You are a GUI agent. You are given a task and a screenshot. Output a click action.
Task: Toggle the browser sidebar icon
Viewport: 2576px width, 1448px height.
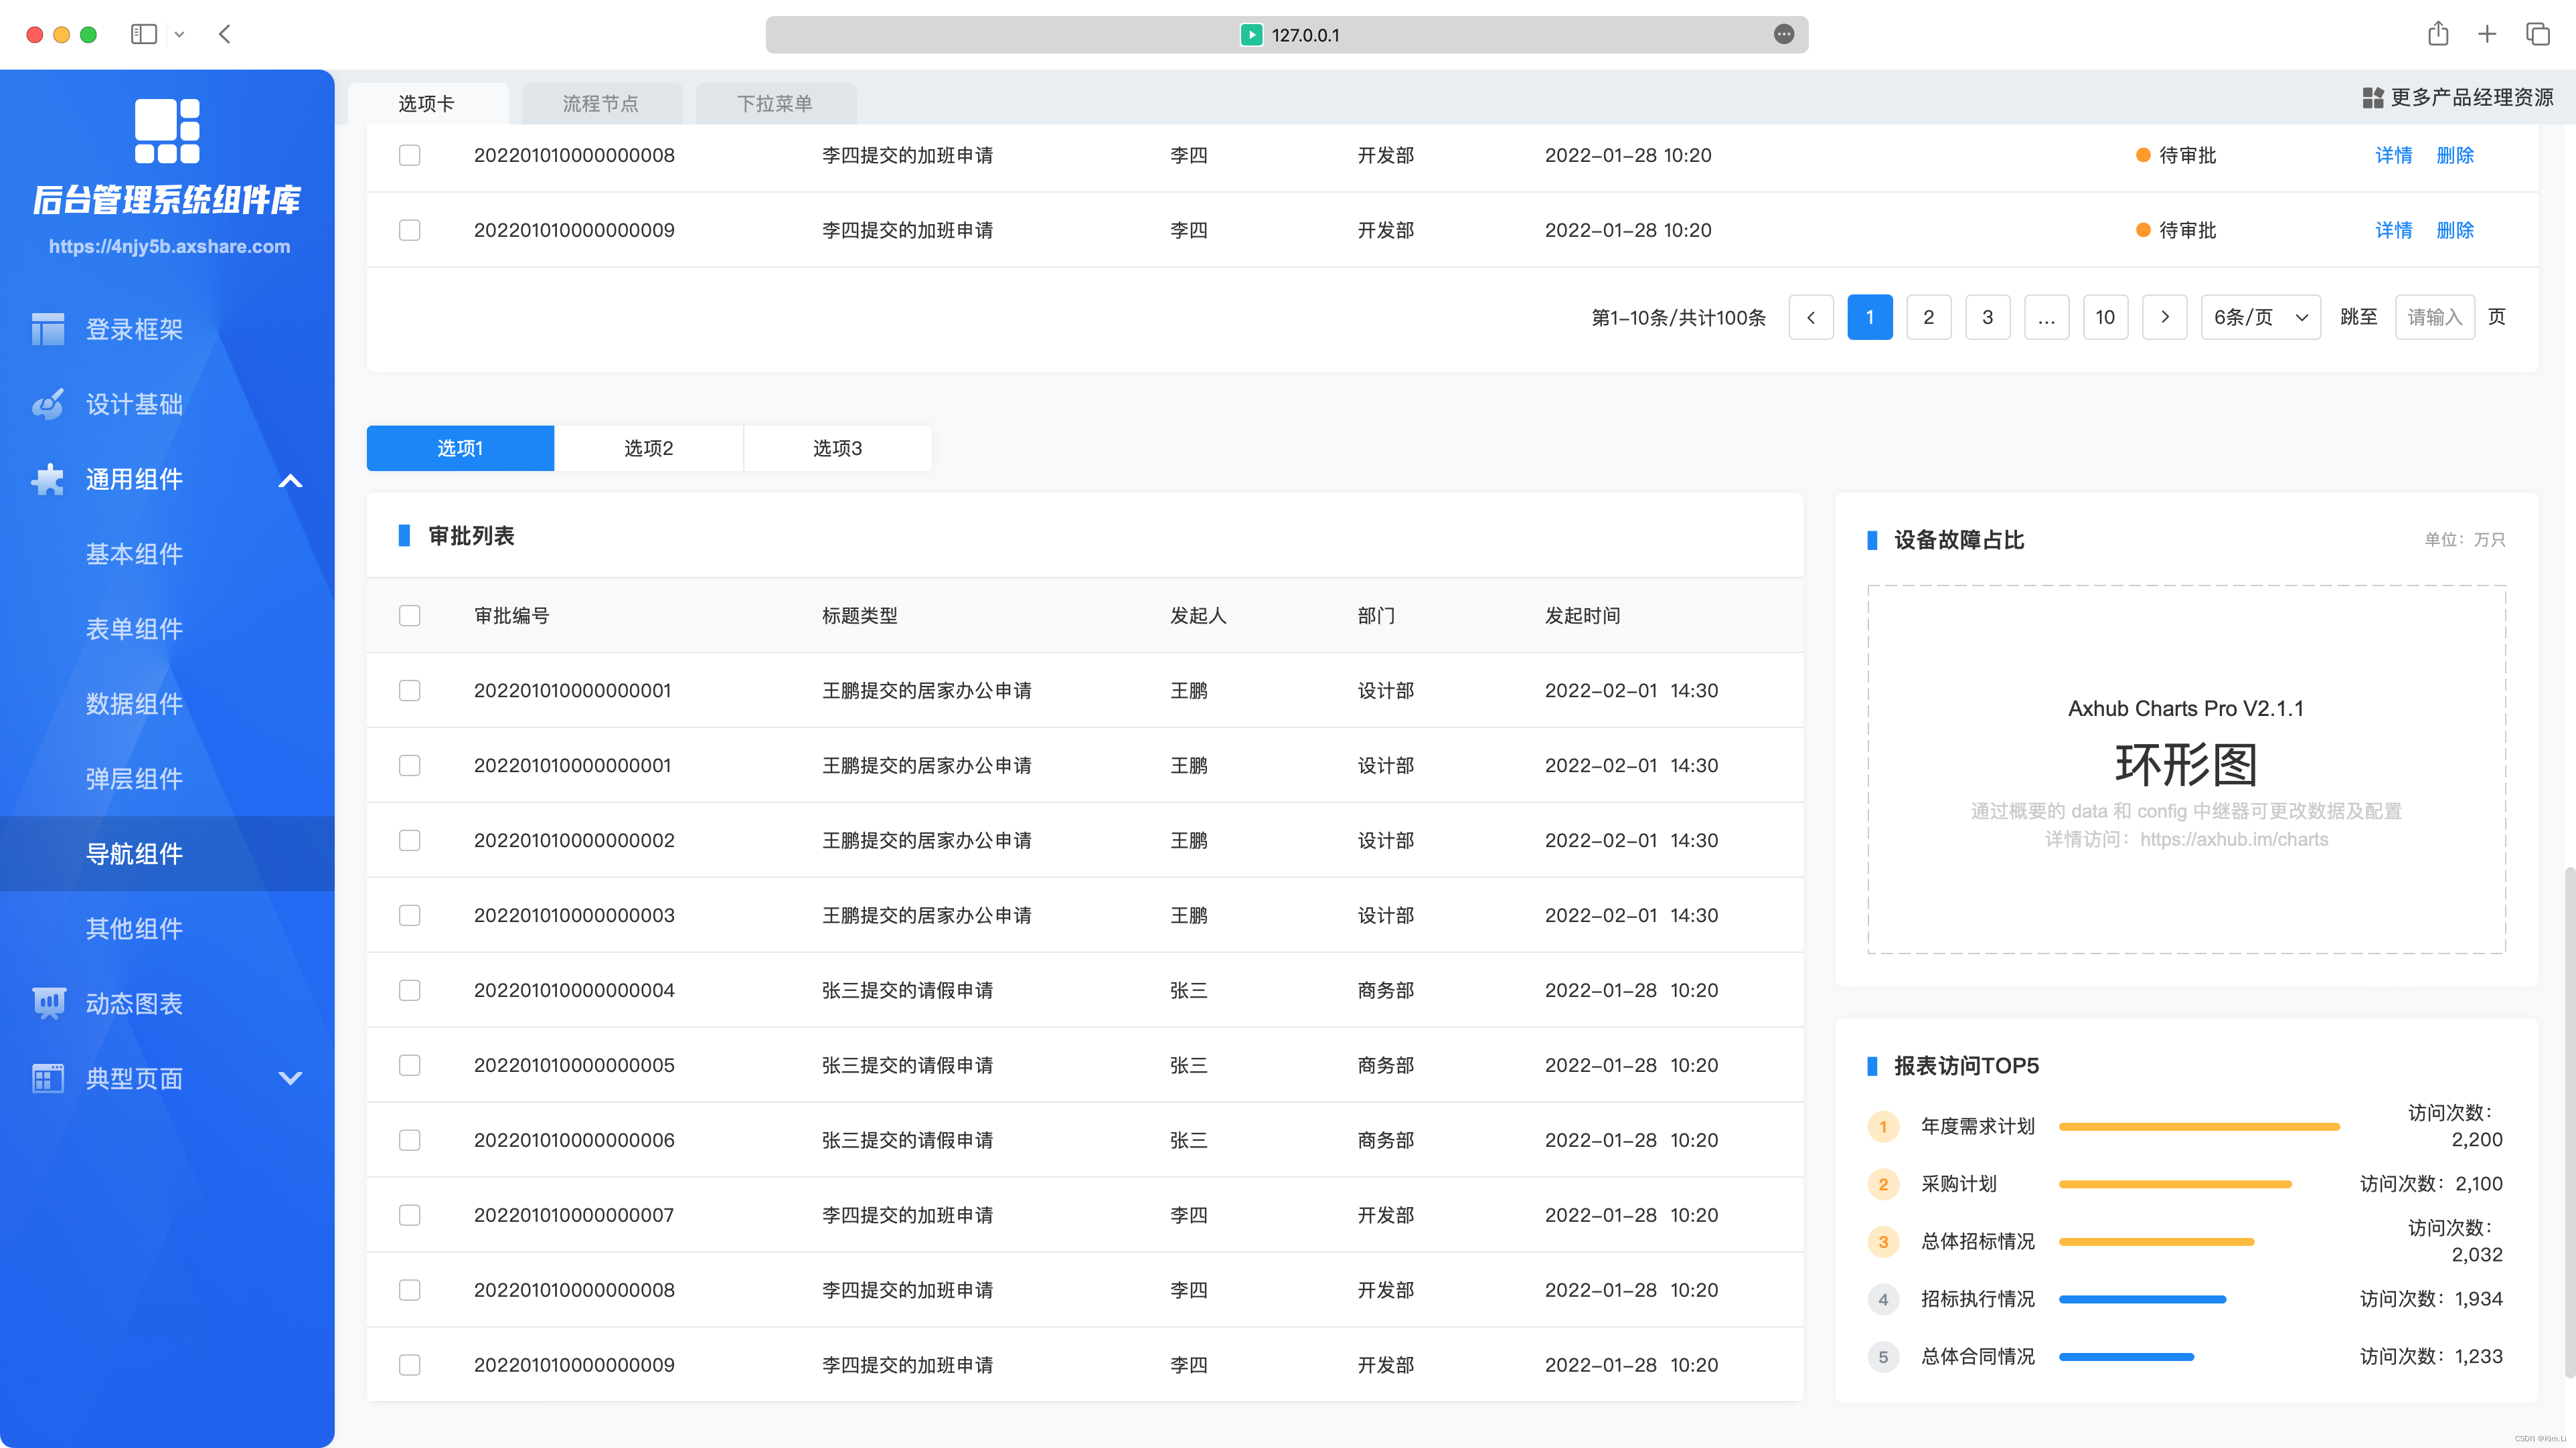pos(144,34)
